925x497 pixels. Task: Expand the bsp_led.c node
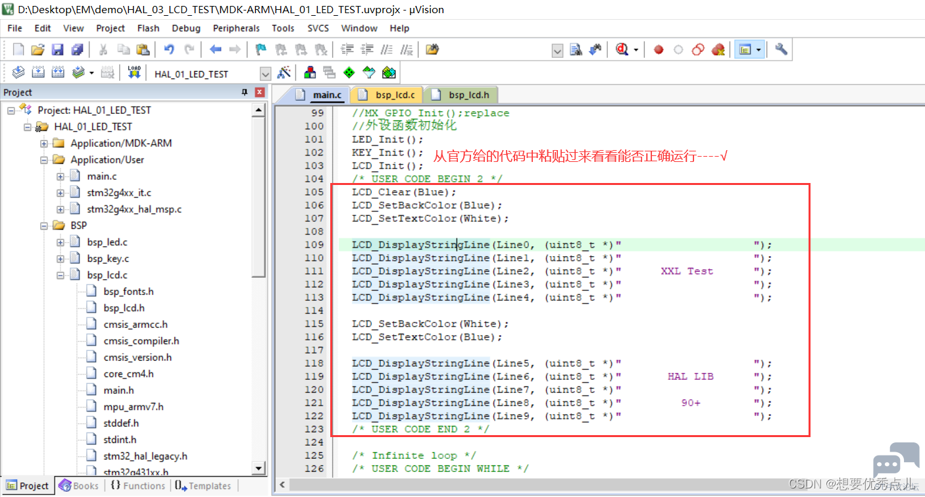[x=61, y=242]
